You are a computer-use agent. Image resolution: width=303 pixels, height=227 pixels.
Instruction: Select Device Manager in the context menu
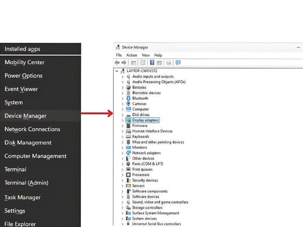(x=25, y=116)
